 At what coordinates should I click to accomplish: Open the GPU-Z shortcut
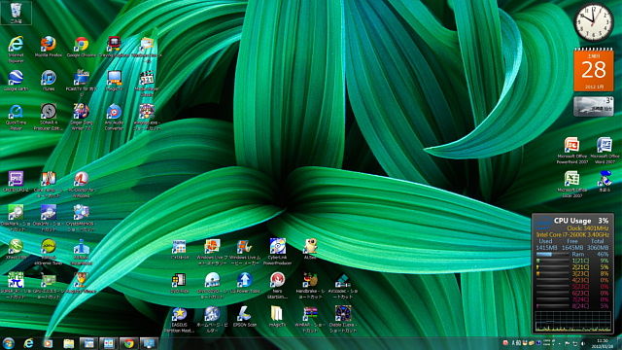coord(49,285)
